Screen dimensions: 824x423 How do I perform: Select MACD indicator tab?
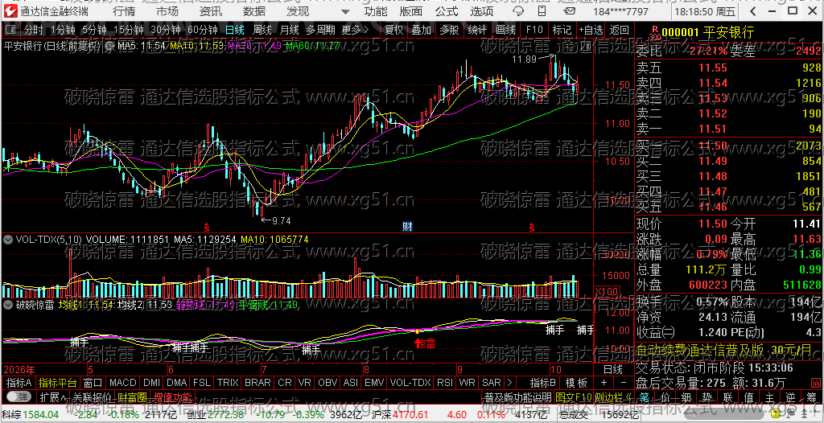click(123, 383)
